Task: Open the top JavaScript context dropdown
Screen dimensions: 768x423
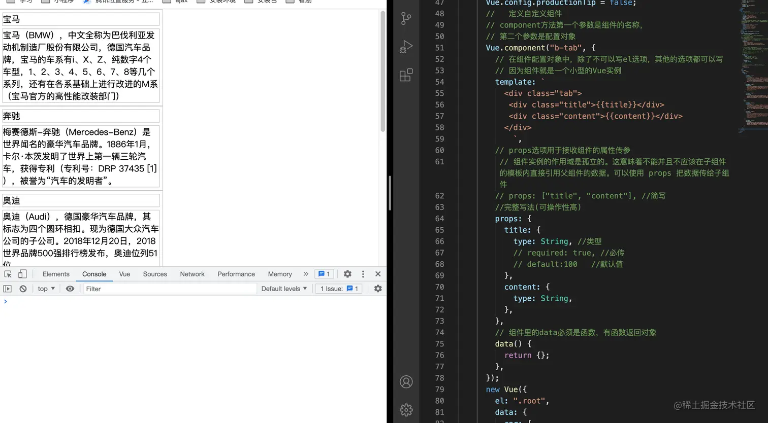Action: pos(46,289)
